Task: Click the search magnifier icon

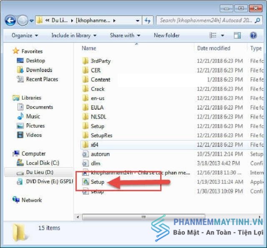Action: click(x=257, y=20)
